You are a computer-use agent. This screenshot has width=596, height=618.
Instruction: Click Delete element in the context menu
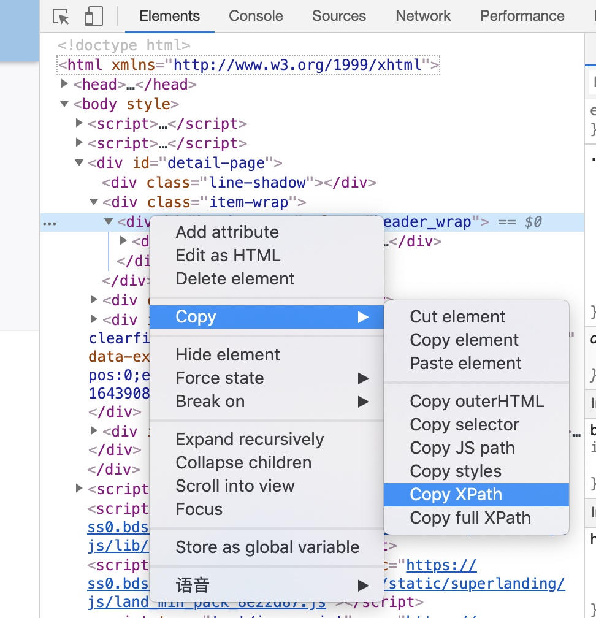click(x=235, y=278)
